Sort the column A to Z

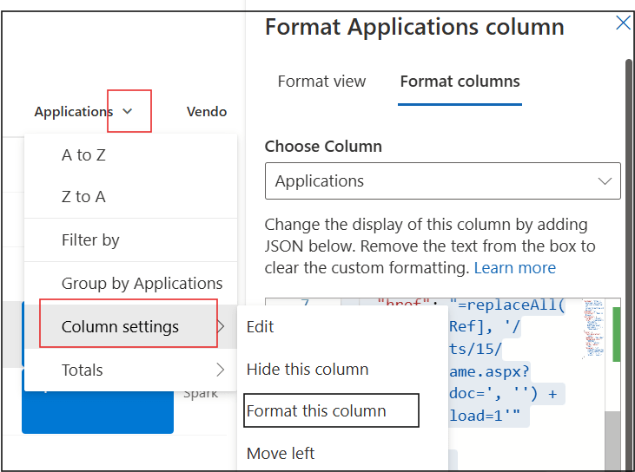point(83,155)
